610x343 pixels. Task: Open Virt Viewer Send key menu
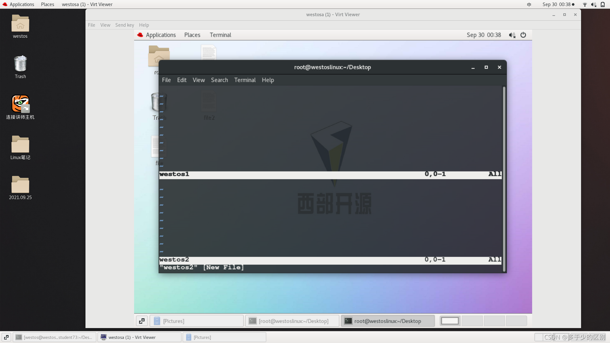coord(125,25)
